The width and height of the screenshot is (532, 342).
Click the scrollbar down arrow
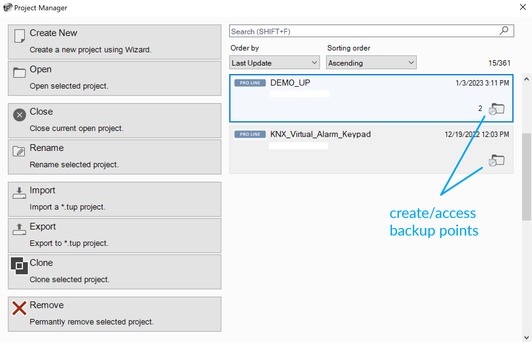click(x=527, y=337)
